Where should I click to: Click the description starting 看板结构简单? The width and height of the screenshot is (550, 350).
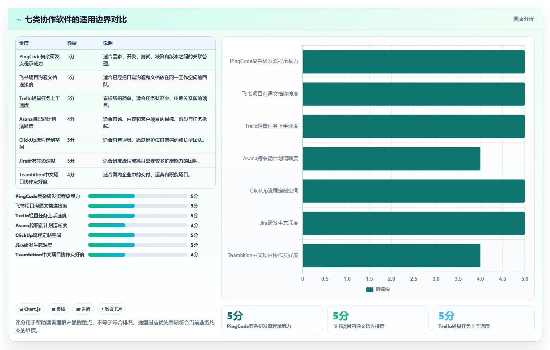pos(155,102)
